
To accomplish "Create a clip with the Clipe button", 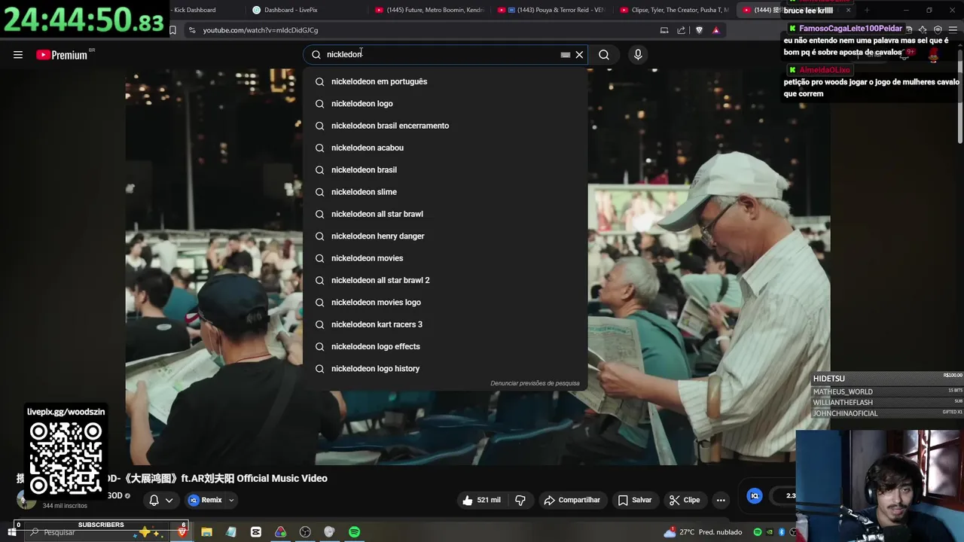I will 685,500.
